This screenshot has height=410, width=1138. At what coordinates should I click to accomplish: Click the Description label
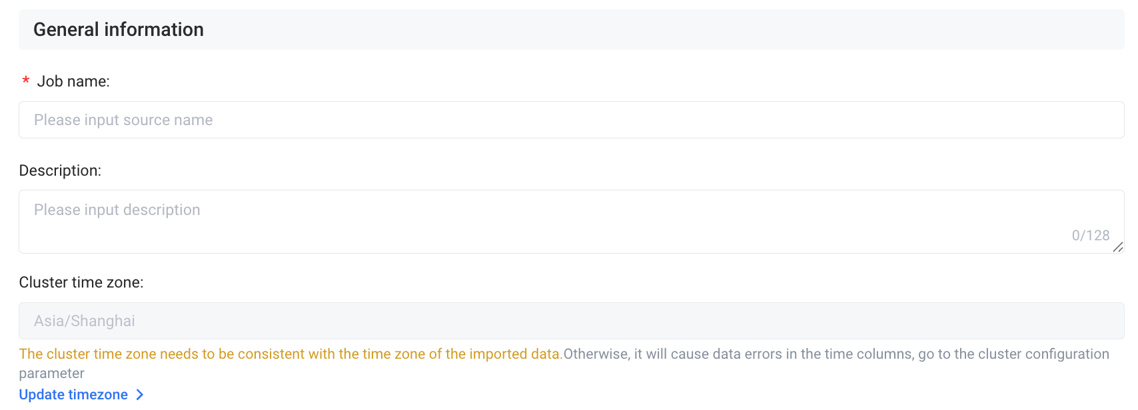tap(60, 170)
